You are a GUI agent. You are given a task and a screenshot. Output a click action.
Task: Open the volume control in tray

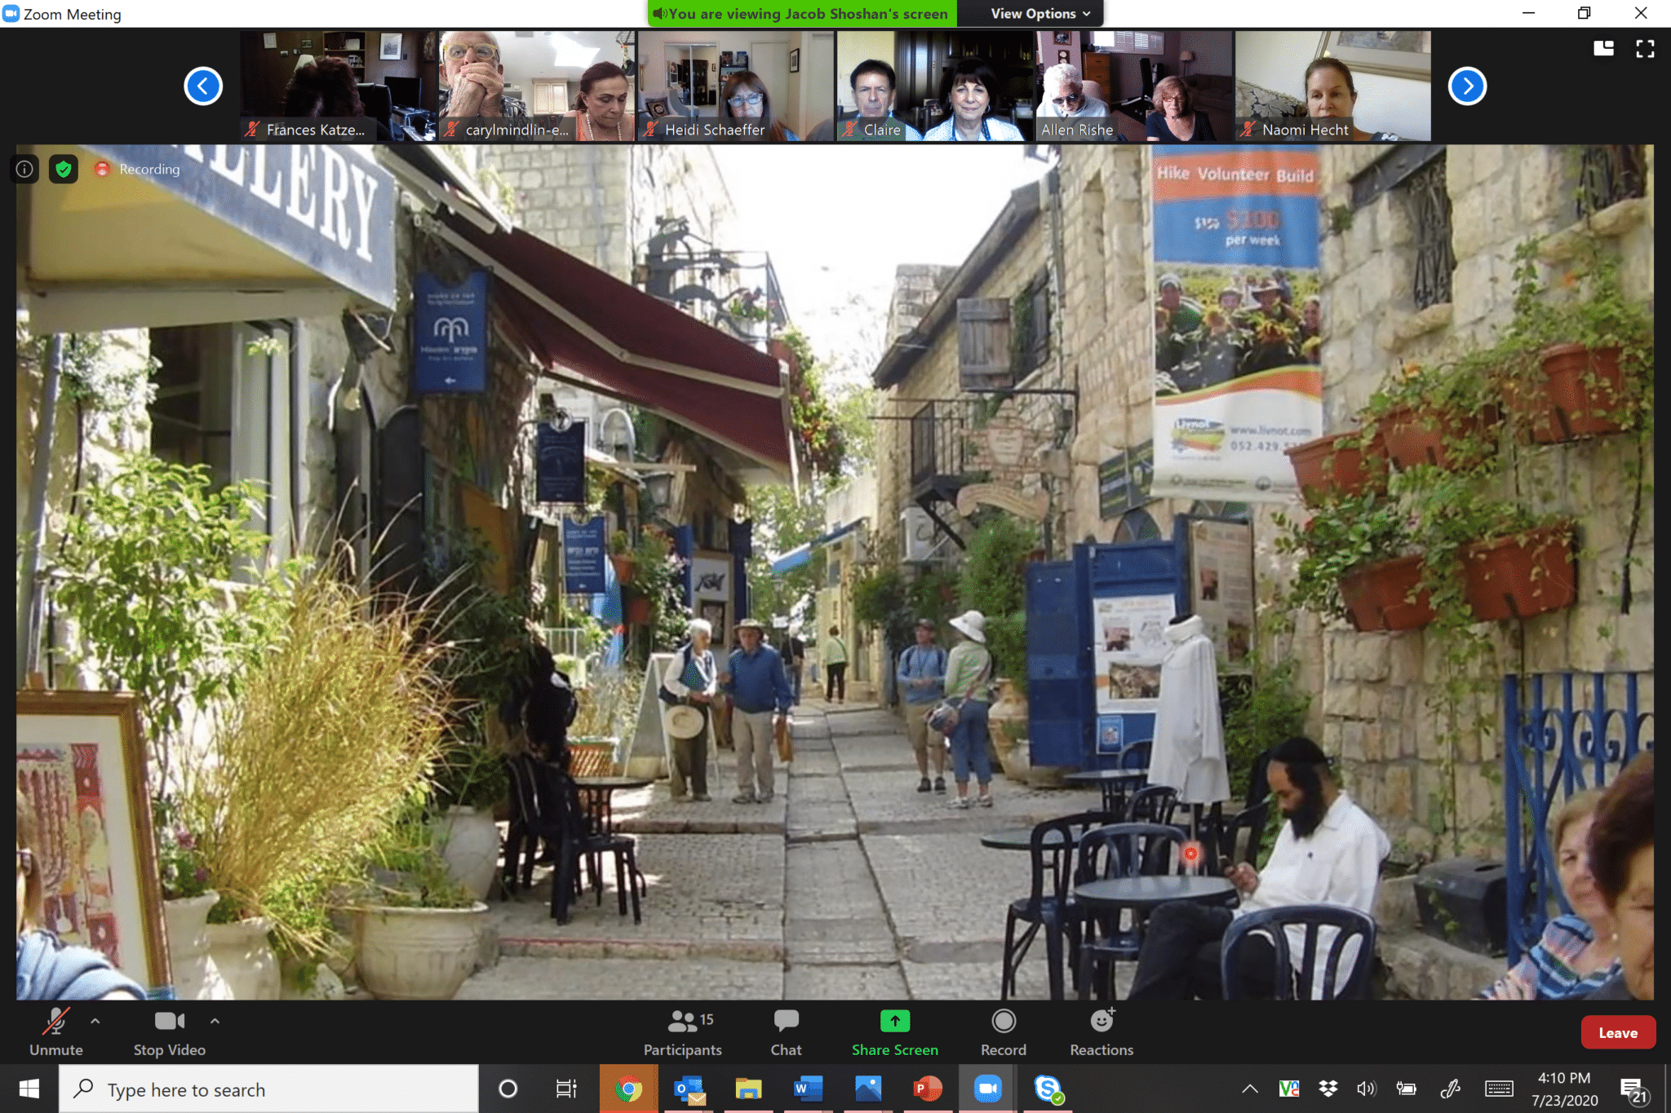(1366, 1089)
